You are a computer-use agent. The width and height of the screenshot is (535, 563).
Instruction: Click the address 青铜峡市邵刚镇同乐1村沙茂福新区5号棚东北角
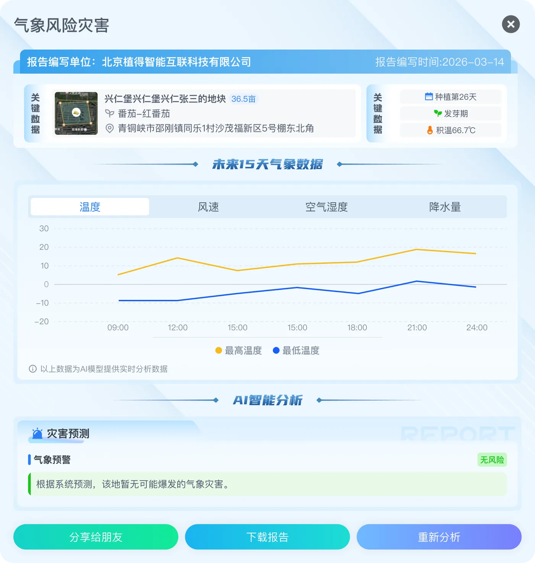point(216,128)
